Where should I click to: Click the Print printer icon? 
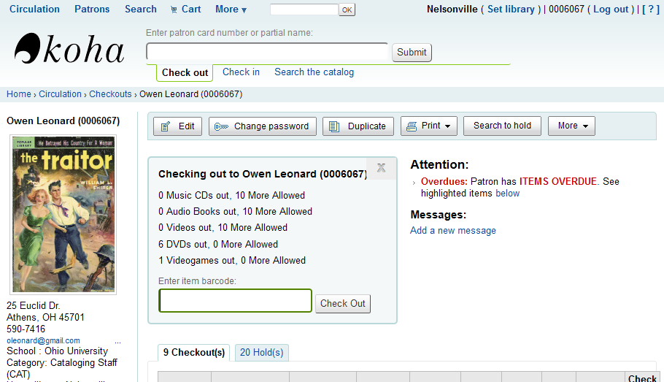coord(411,126)
